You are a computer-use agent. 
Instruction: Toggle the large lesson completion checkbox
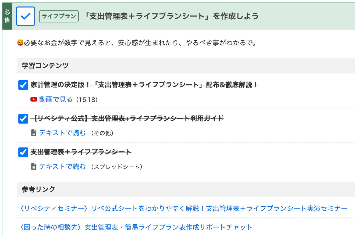26,16
